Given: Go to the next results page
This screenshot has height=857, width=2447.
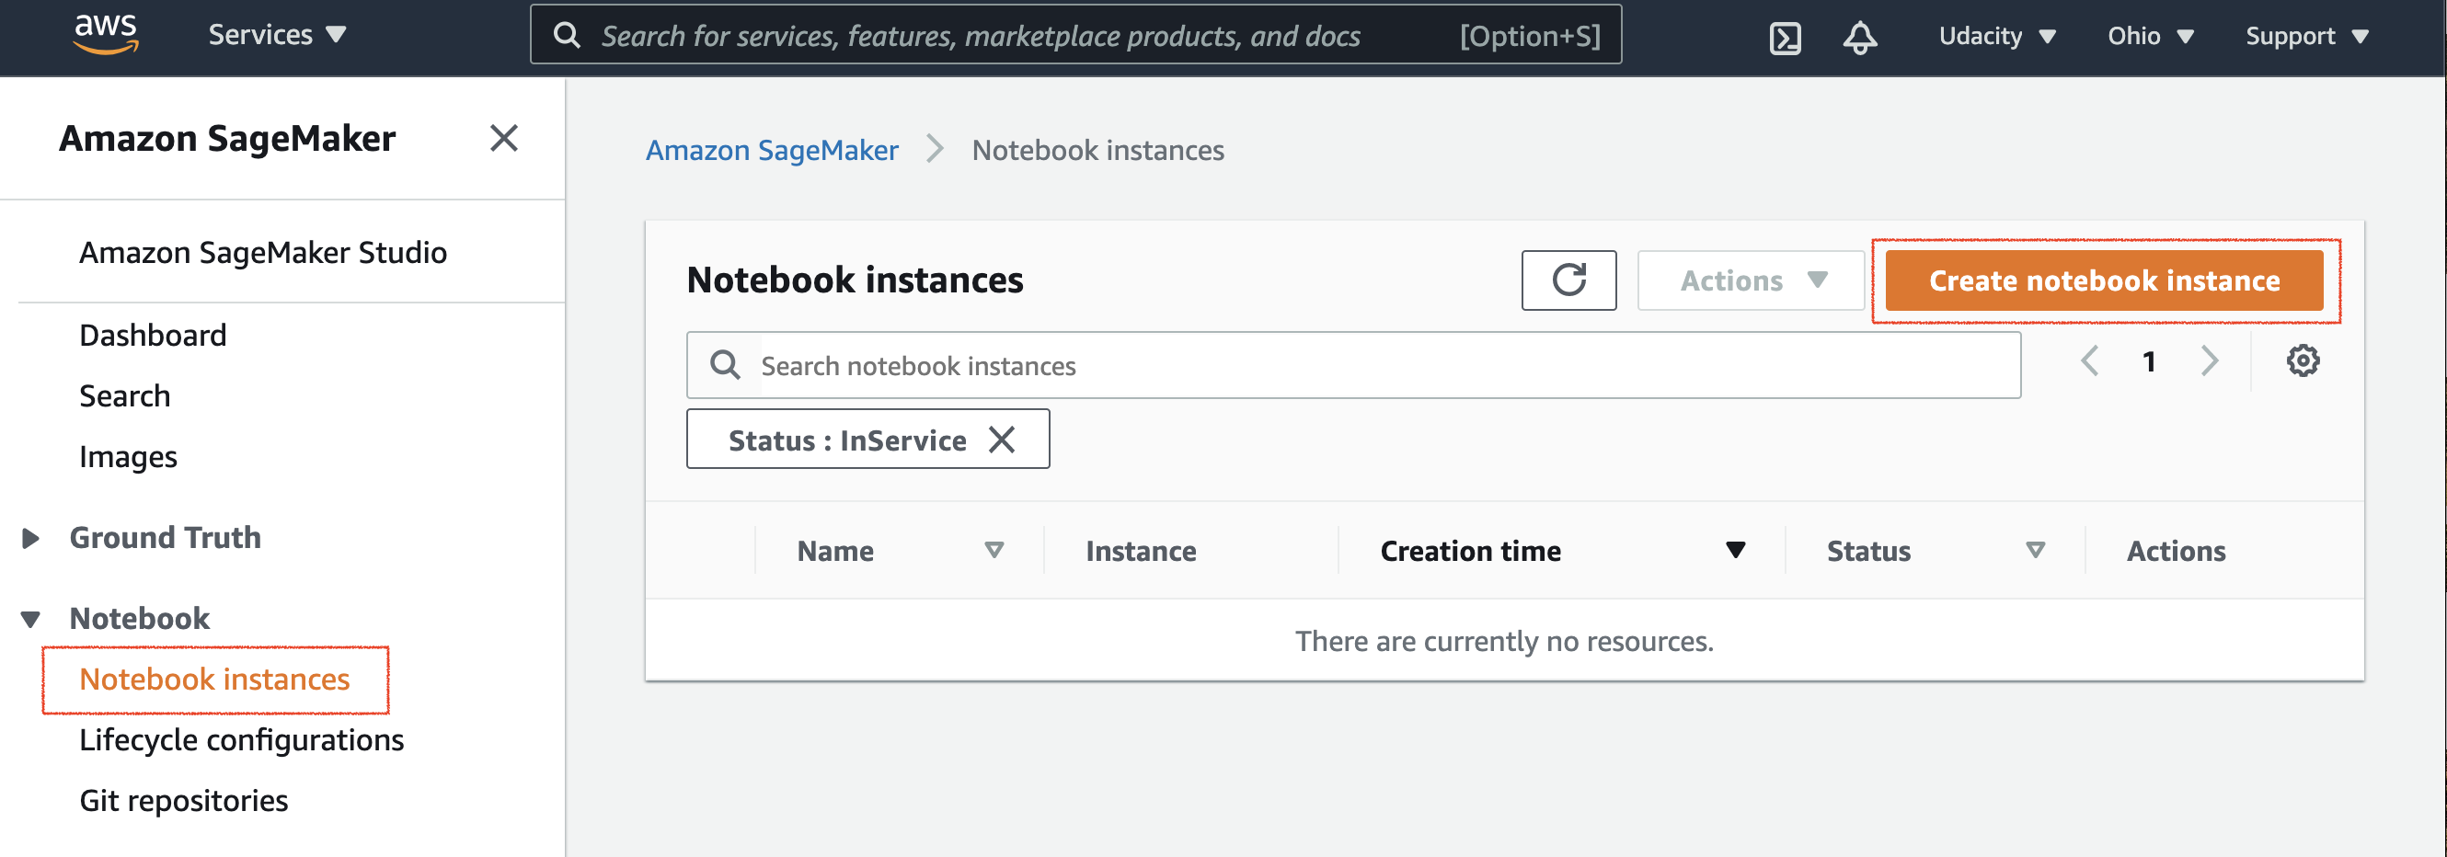Looking at the screenshot, I should coord(2210,360).
